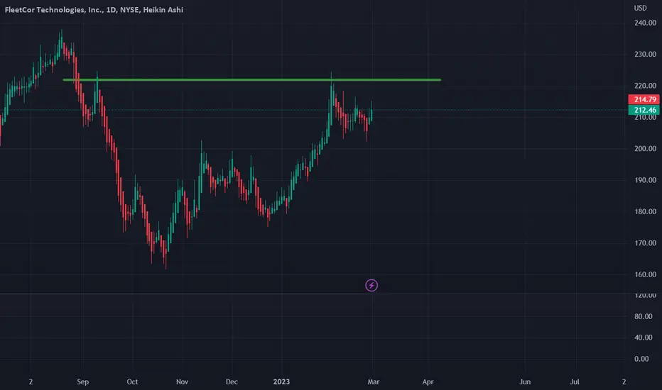Click the Dec label on time axis
This screenshot has width=662, height=390.
(x=232, y=381)
